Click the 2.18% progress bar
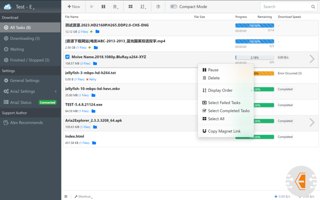 tap(254, 58)
